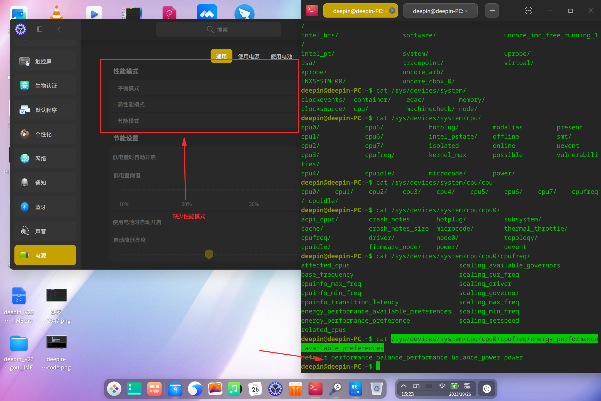
Task: Open 蓝牙 (Bluetooth) settings in the sidebar
Action: pyautogui.click(x=45, y=206)
